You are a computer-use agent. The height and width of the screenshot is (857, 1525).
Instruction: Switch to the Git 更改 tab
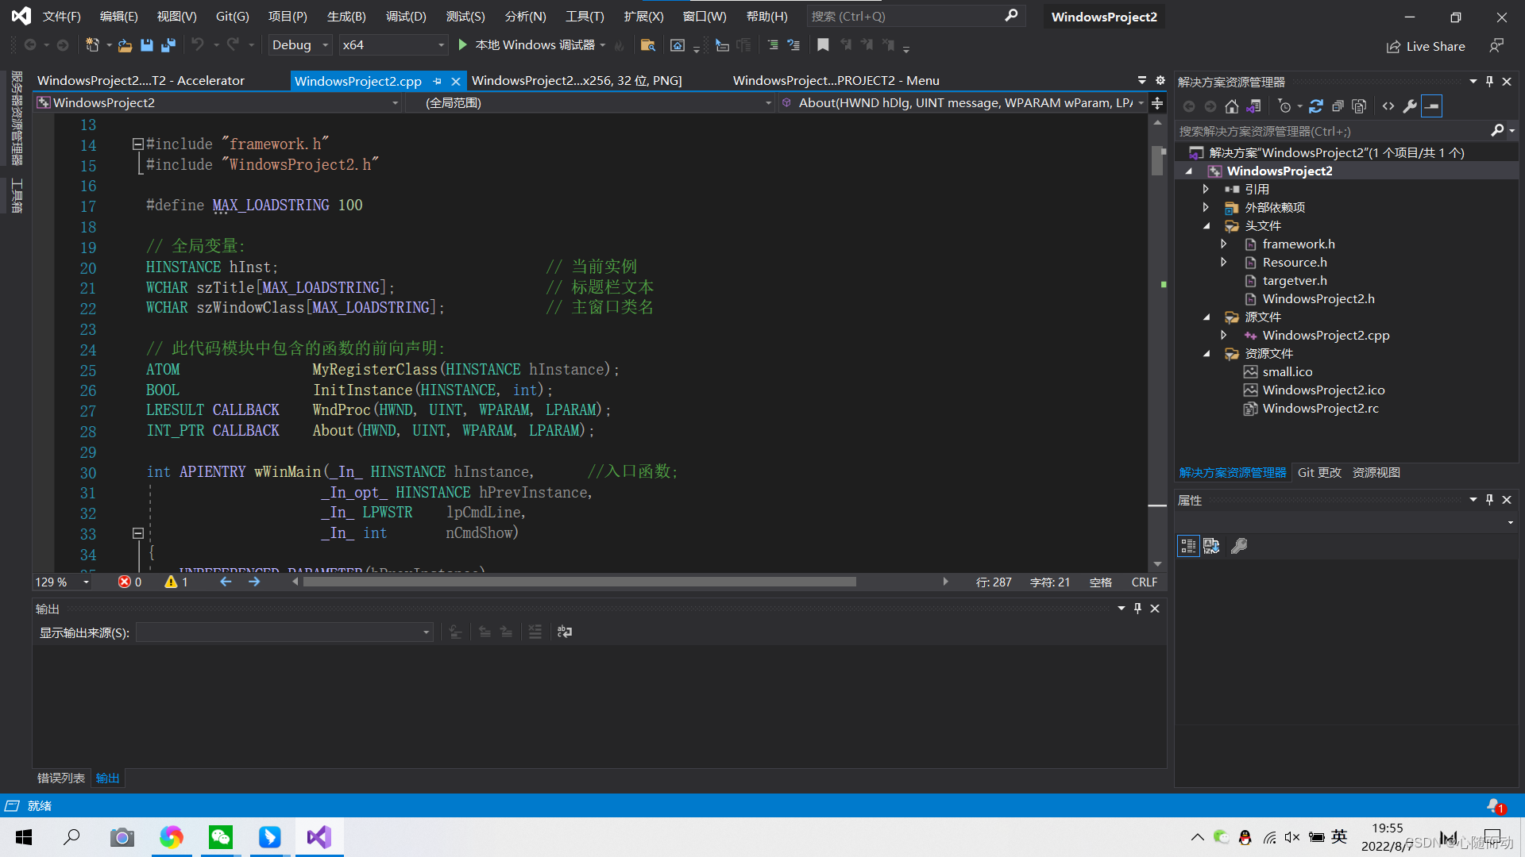(1318, 472)
